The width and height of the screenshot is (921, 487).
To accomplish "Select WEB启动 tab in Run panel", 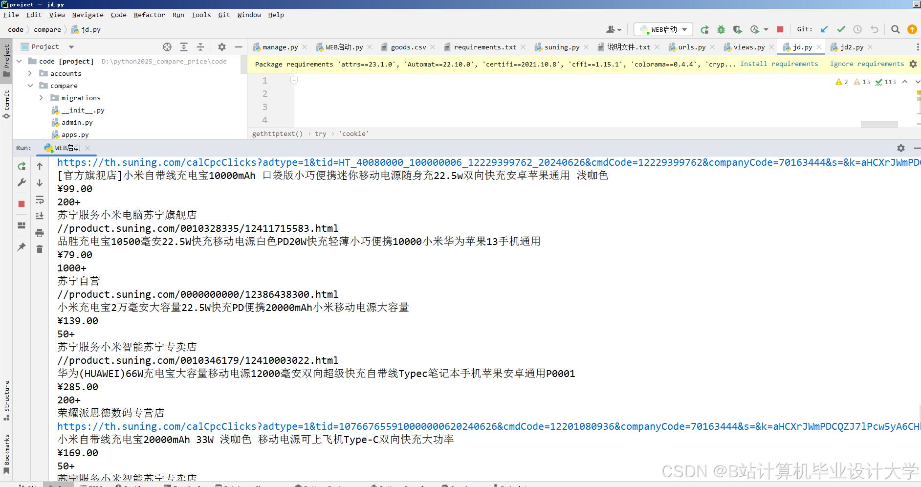I will click(67, 148).
